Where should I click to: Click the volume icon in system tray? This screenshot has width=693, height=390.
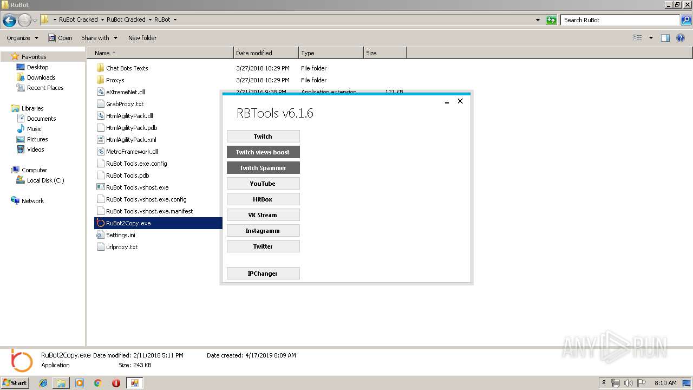point(628,383)
